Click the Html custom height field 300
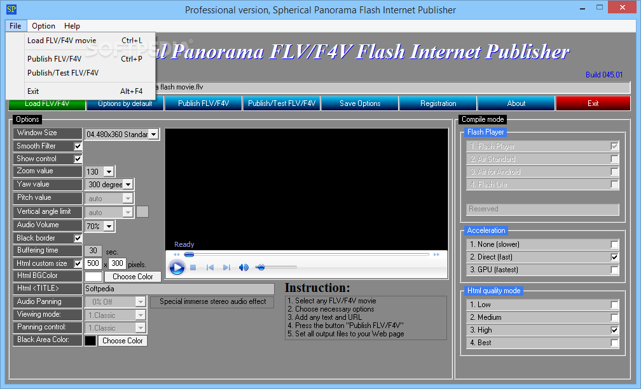Viewport: 641px width, 389px height. [117, 263]
